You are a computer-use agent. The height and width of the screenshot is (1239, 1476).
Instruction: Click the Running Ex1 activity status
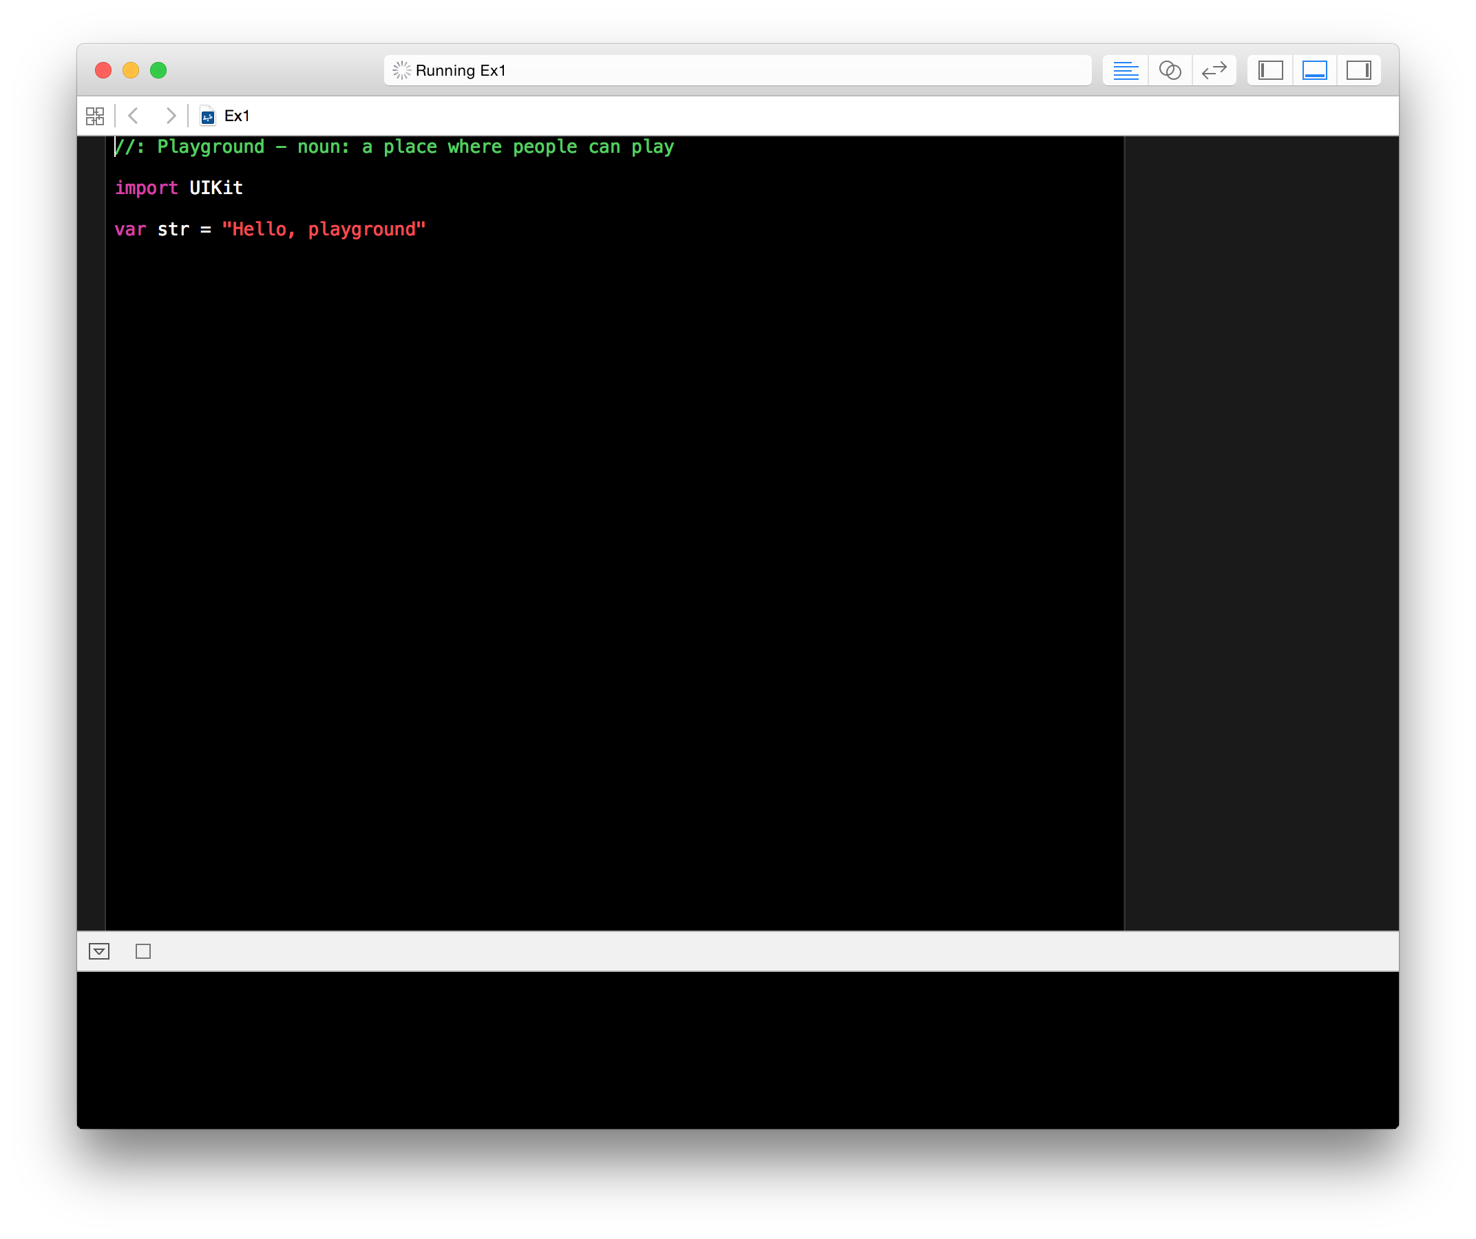461,70
